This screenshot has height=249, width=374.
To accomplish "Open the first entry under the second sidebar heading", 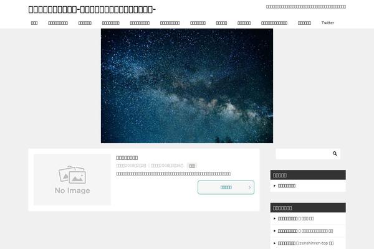I will pyautogui.click(x=295, y=218).
